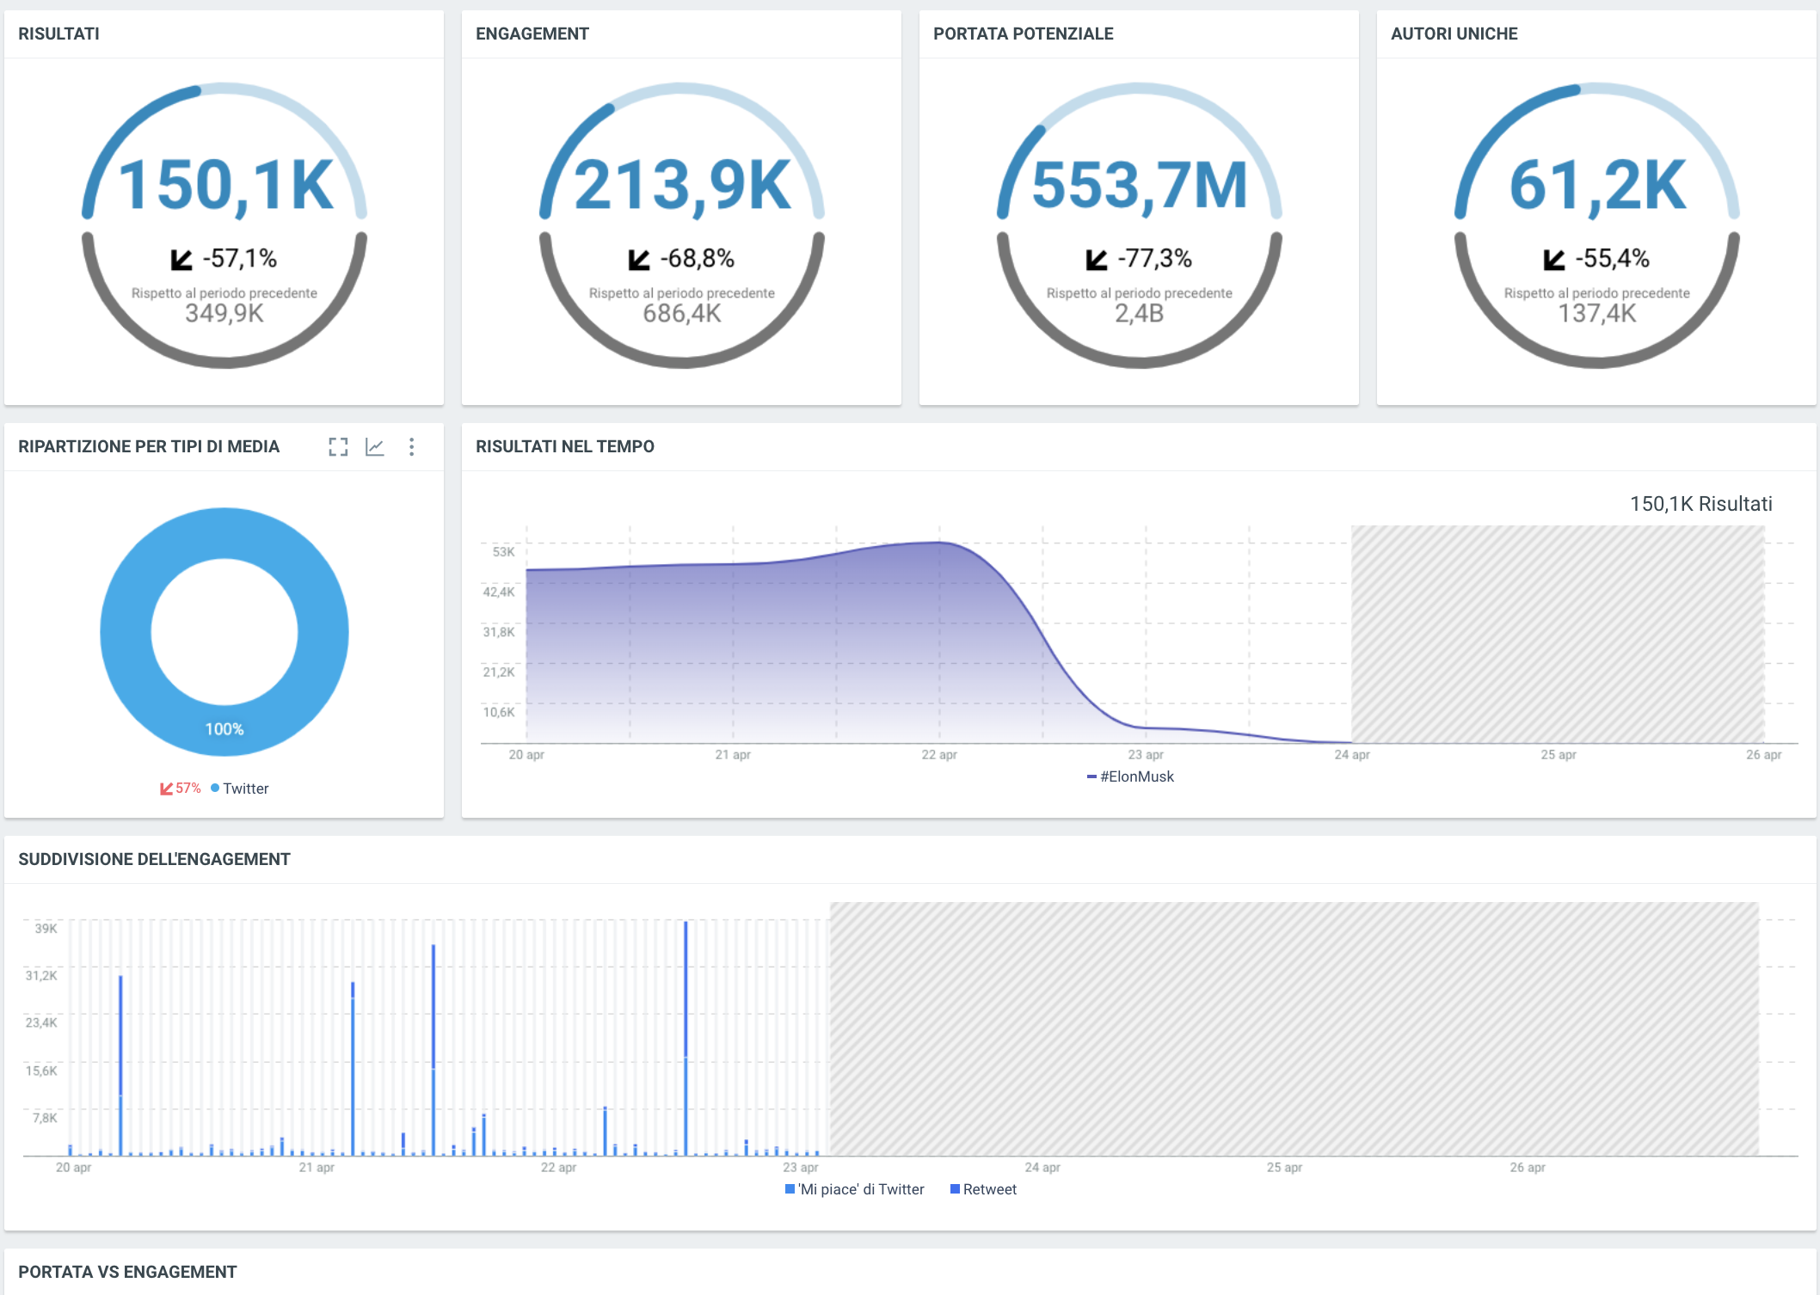Click the previous period value 137,4K

tap(1597, 313)
